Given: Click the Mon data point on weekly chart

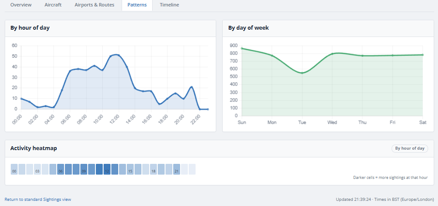Looking at the screenshot, I should [x=272, y=55].
